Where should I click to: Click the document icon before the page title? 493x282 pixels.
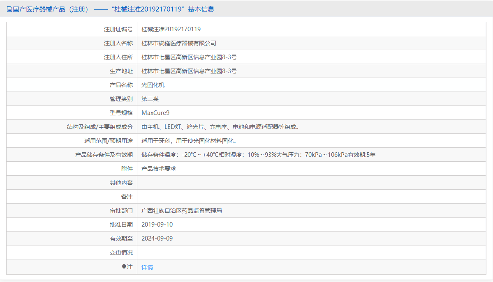pyautogui.click(x=9, y=9)
